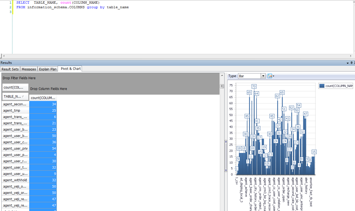Screen dimensions: 355x211
Task: Sort by the TABLE_N... row field
Action: 15,97
